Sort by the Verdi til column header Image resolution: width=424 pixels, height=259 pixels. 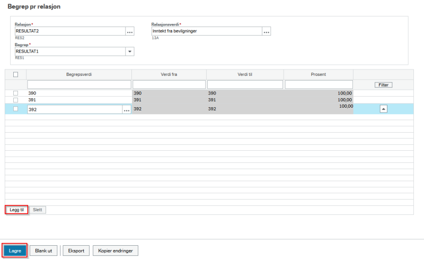pyautogui.click(x=245, y=74)
